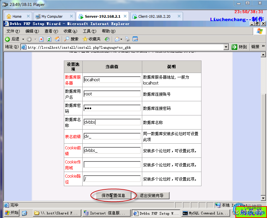The height and width of the screenshot is (218, 267).
Task: Click the empty Cookie domain field
Action: 112,164
